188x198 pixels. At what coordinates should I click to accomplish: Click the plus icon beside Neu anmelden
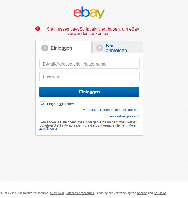click(100, 48)
